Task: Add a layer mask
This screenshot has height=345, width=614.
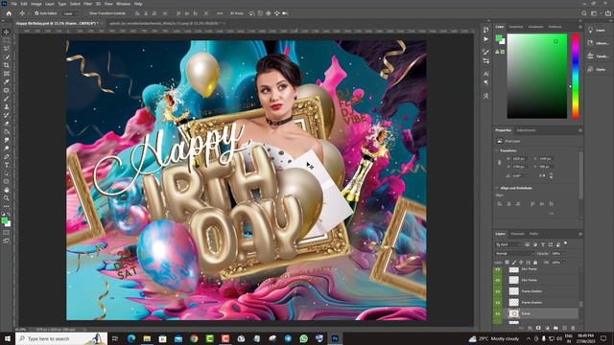Action: coord(538,328)
